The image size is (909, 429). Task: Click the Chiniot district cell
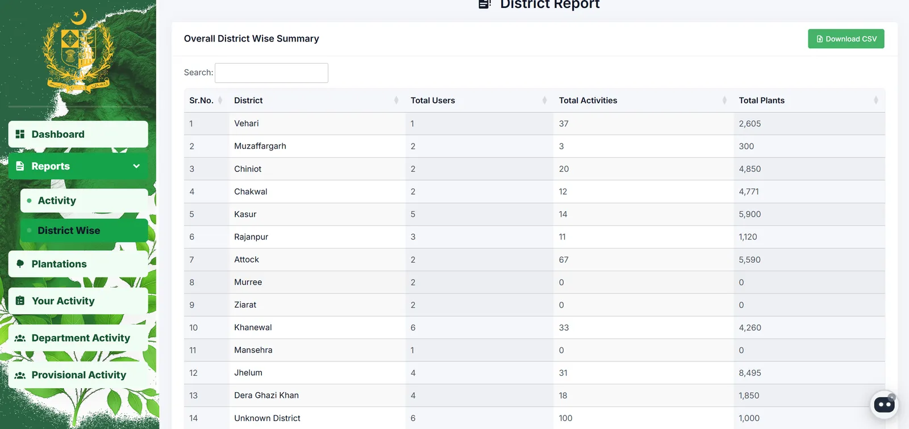click(317, 169)
